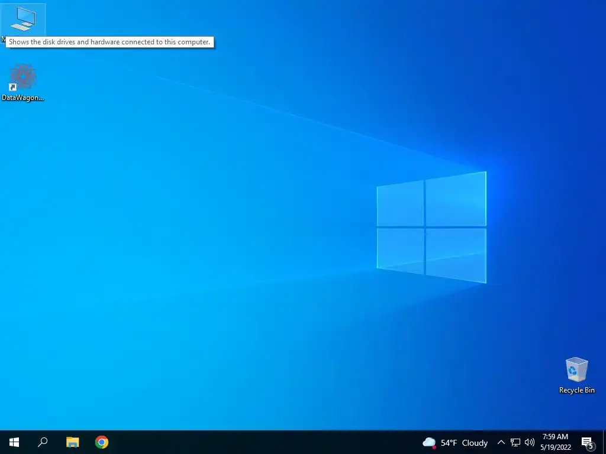Viewport: 606px width, 454px height.
Task: Open network status tray icon
Action: point(515,442)
